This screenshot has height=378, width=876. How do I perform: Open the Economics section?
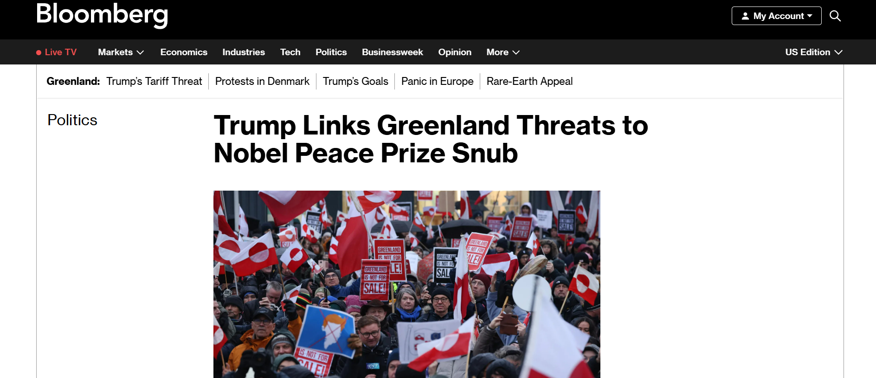click(x=184, y=52)
